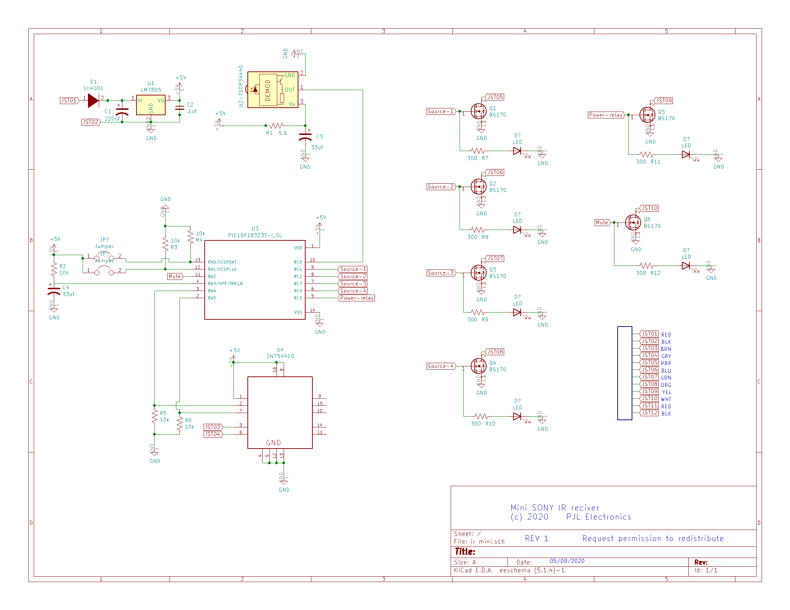
Task: Click the TSOP34440 IR receiver symbol
Action: tap(273, 90)
